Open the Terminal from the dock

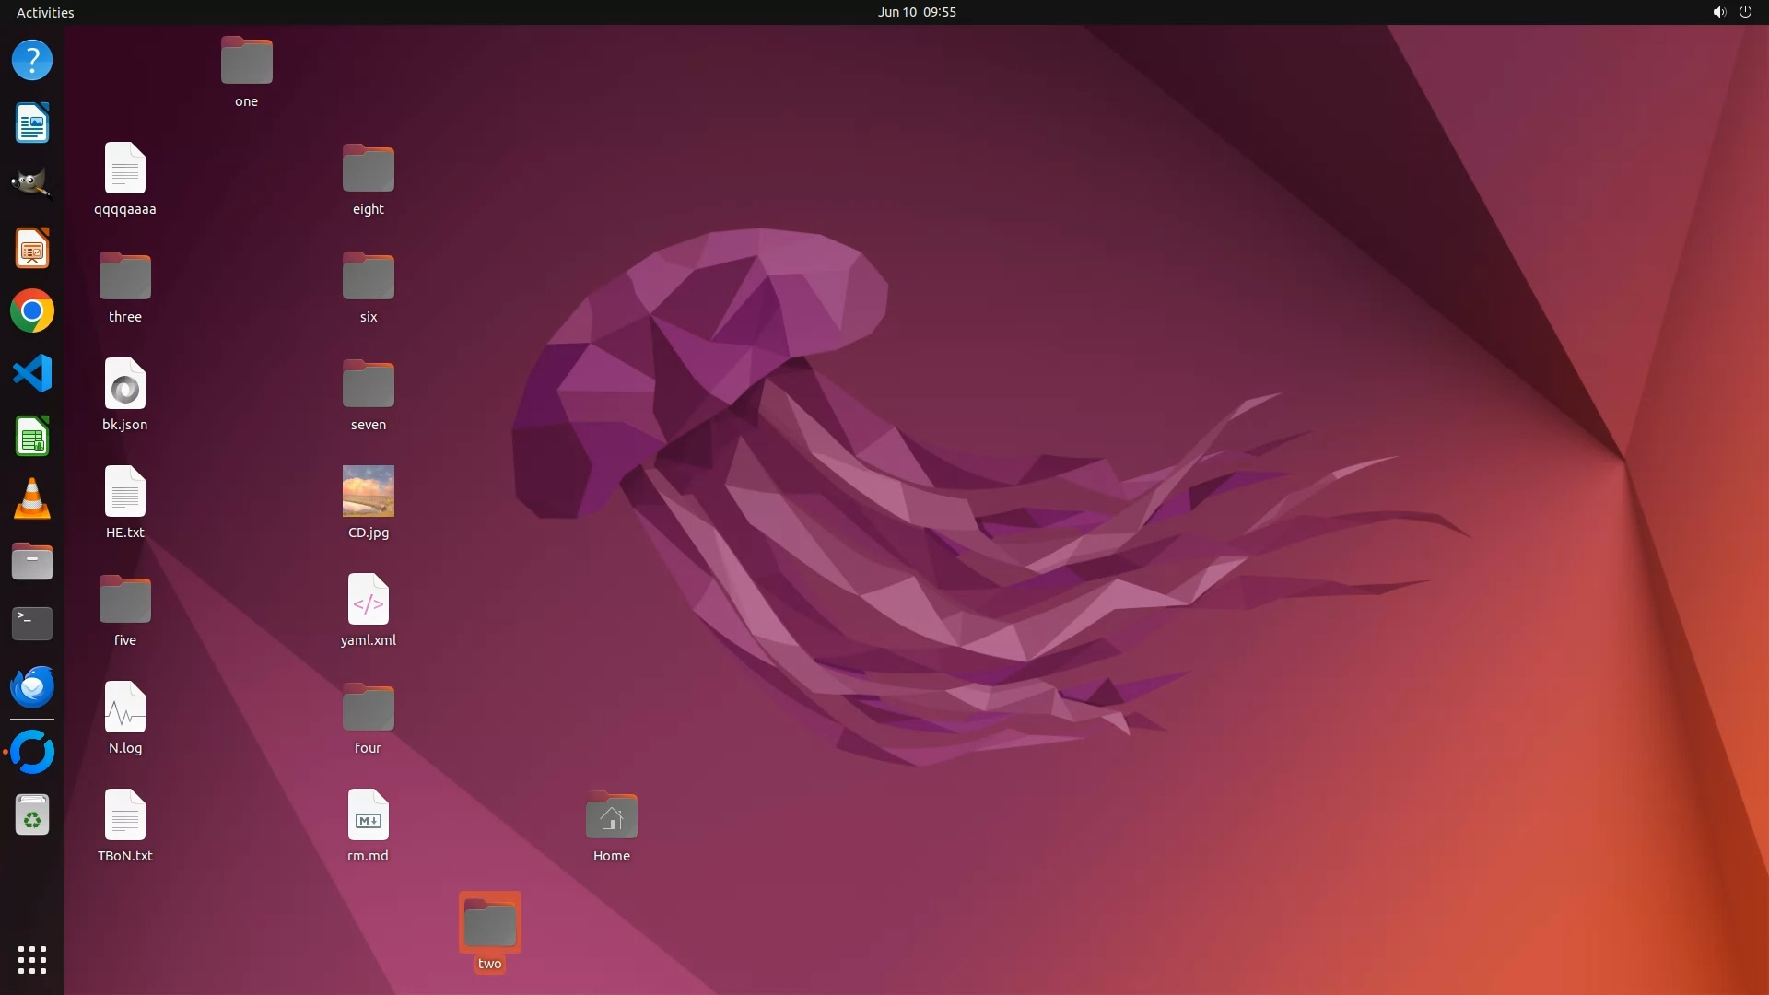[32, 624]
